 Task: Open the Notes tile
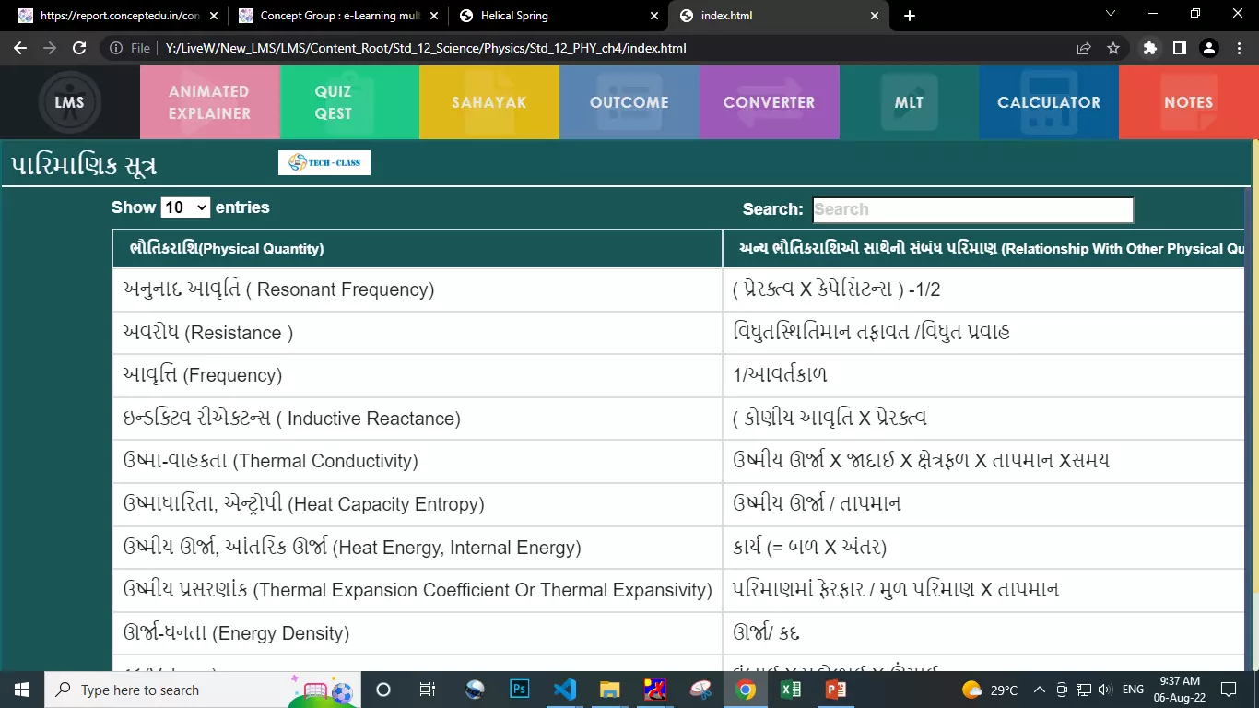(1188, 102)
